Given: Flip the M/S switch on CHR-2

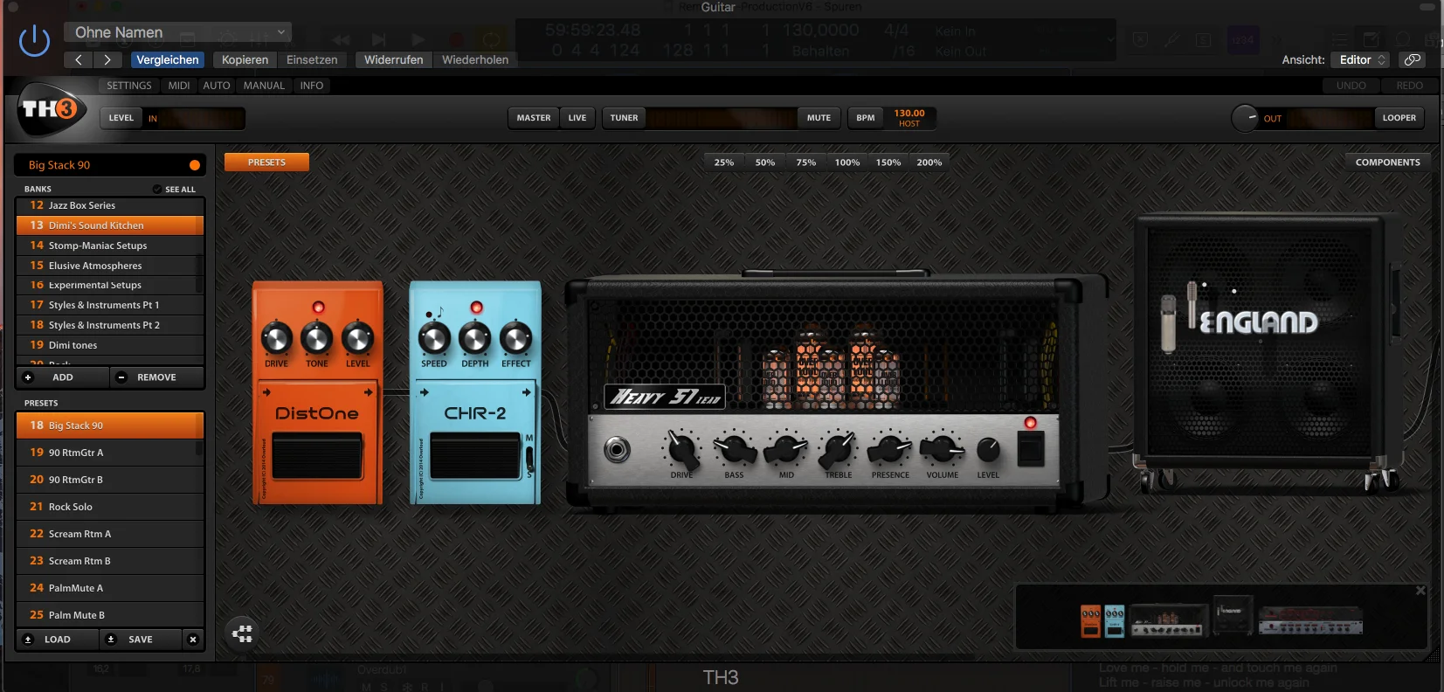Looking at the screenshot, I should pos(529,457).
